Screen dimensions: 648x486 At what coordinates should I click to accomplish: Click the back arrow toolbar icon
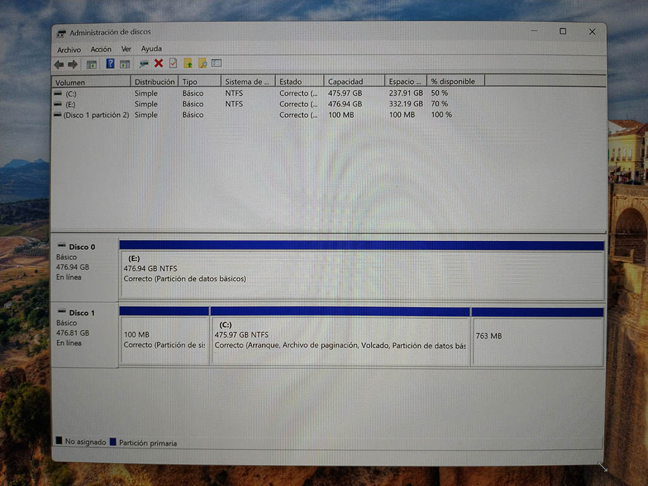point(59,64)
